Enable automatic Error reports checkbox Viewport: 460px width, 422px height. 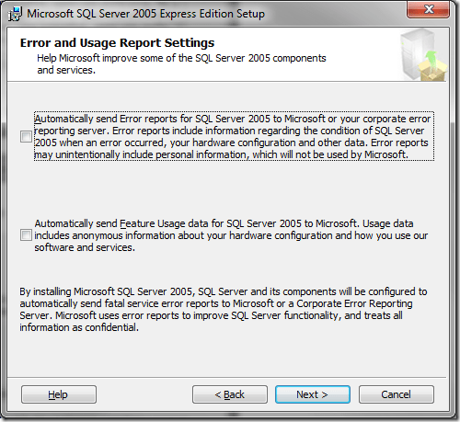[x=26, y=136]
